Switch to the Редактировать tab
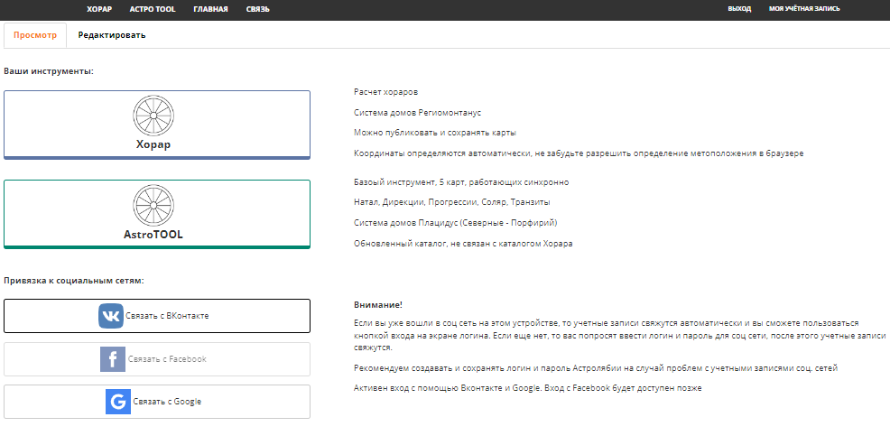Screen dimensions: 890x445 point(112,35)
